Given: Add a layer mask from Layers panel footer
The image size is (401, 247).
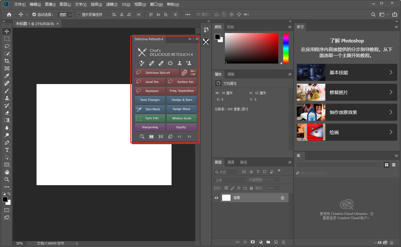Looking at the screenshot, I should pyautogui.click(x=253, y=242).
